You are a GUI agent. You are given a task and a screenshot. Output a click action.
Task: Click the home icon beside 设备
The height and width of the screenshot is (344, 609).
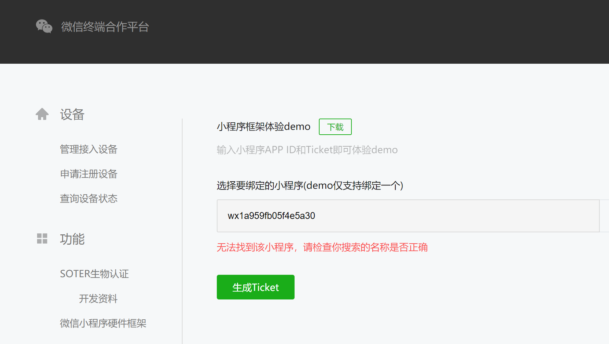[42, 114]
